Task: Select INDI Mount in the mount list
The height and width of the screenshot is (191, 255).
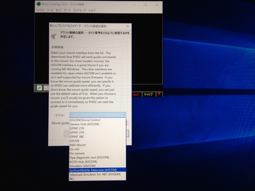Action: coord(97,145)
